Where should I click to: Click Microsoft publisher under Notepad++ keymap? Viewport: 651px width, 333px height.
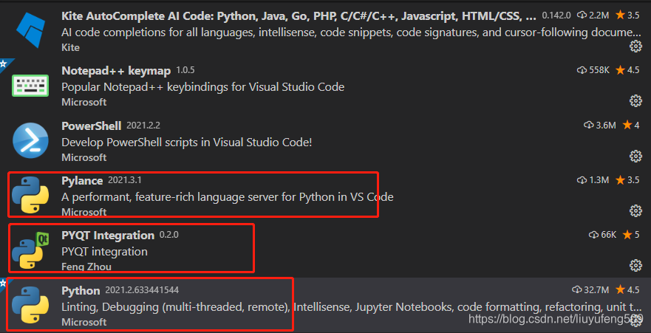pos(83,102)
